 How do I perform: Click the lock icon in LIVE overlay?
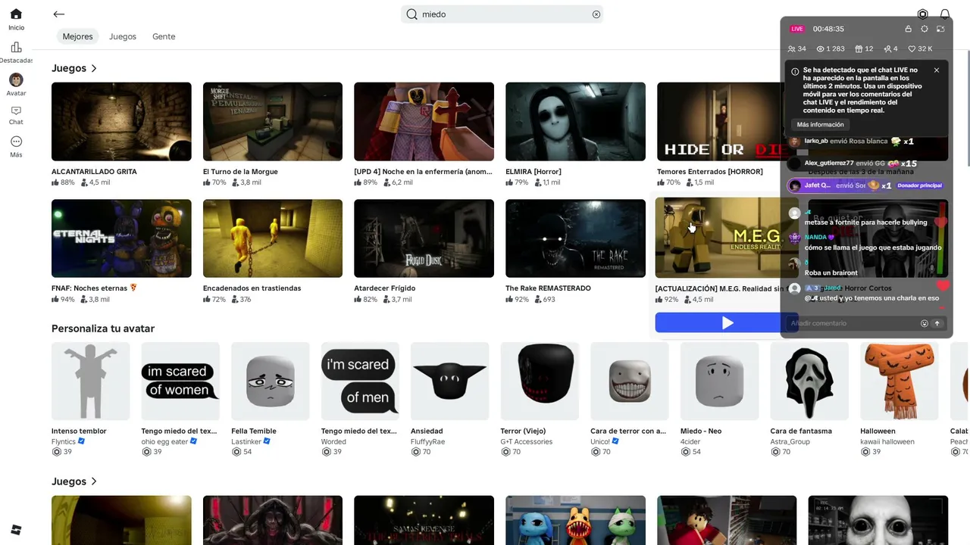[x=908, y=29]
